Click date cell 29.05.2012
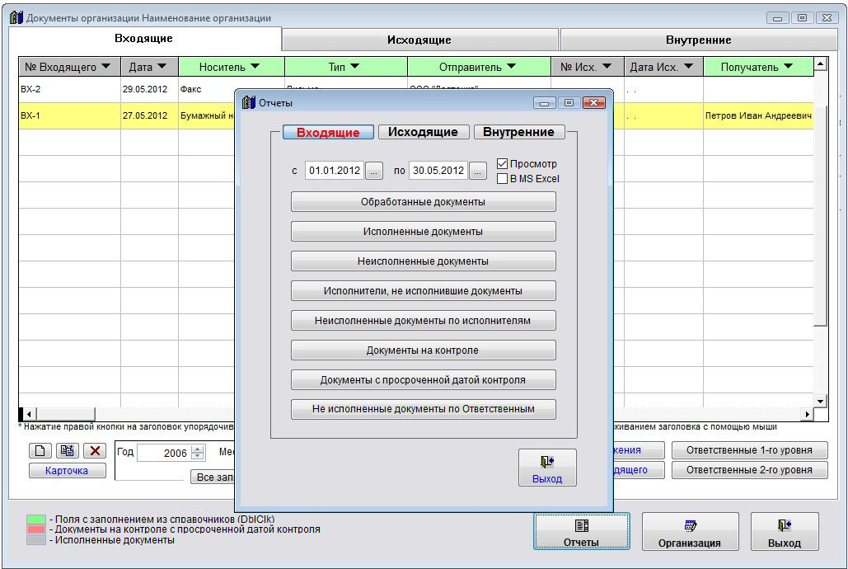Screen dimensions: 848x569 (149, 89)
